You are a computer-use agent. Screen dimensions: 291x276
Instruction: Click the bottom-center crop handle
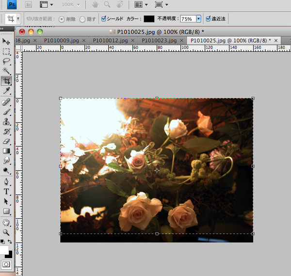(x=157, y=234)
